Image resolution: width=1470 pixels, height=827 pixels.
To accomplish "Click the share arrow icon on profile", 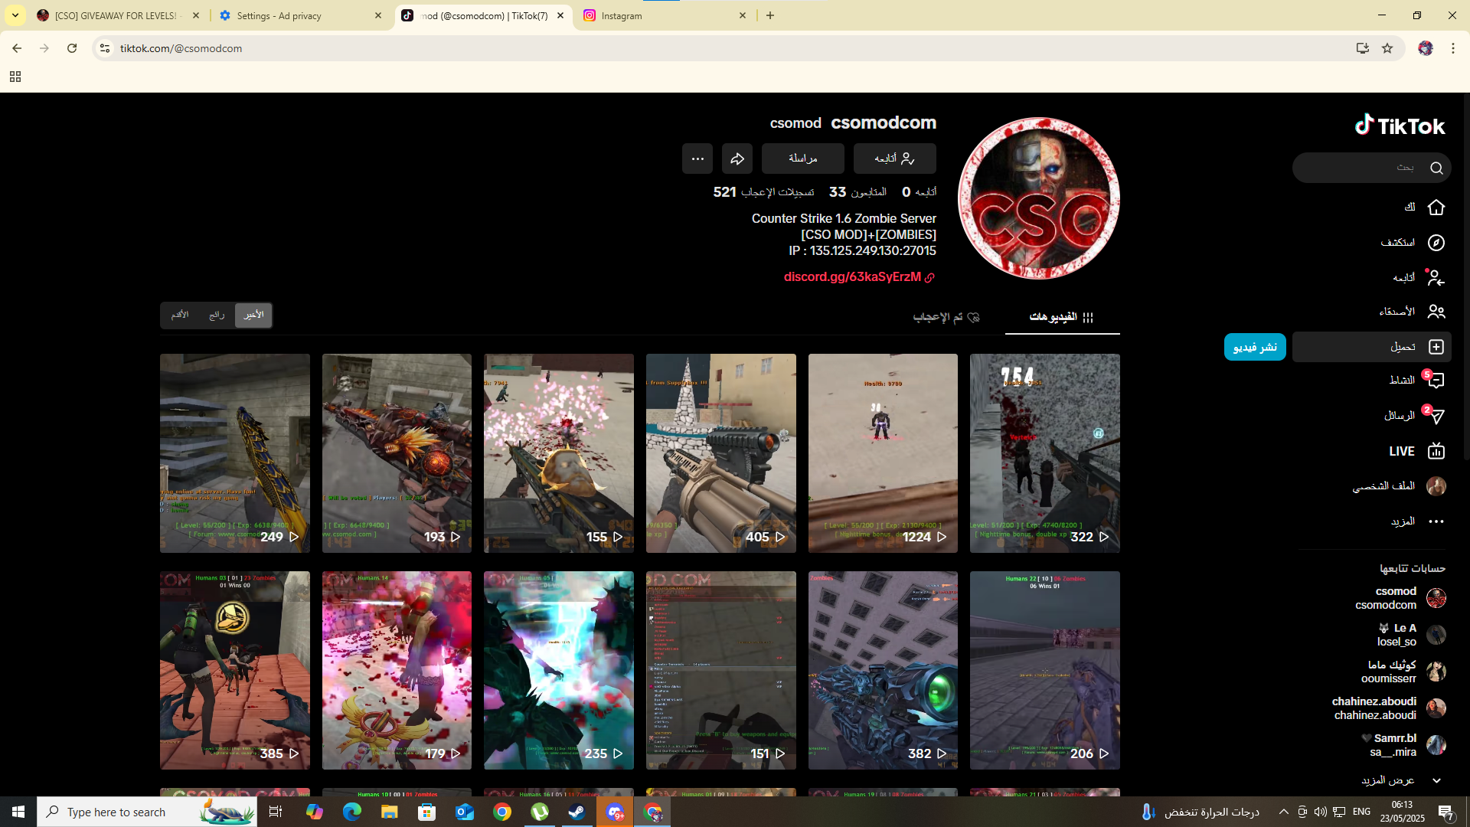I will coord(737,159).
